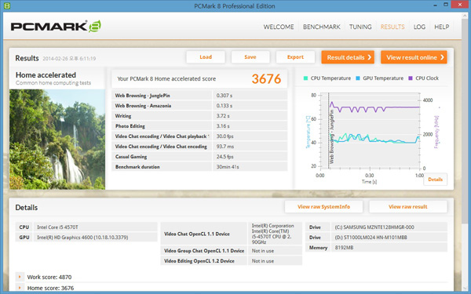The width and height of the screenshot is (471, 294).
Task: Open the WELCOME tab
Action: [279, 27]
